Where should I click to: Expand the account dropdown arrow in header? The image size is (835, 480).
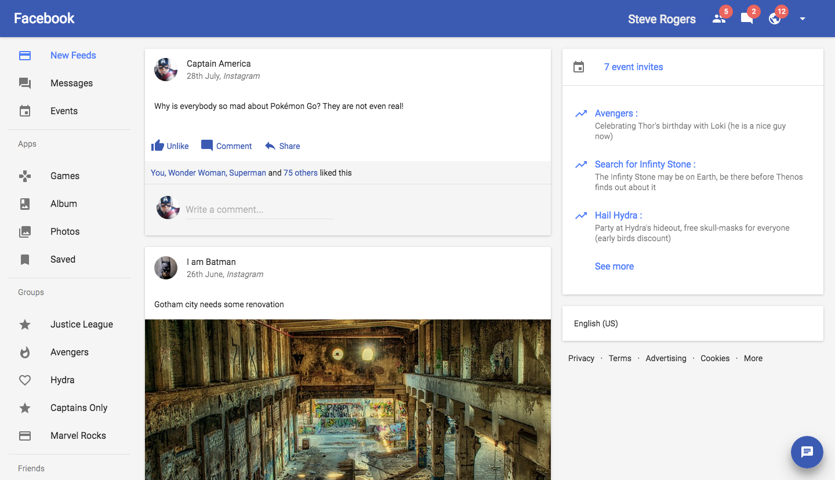click(x=803, y=19)
